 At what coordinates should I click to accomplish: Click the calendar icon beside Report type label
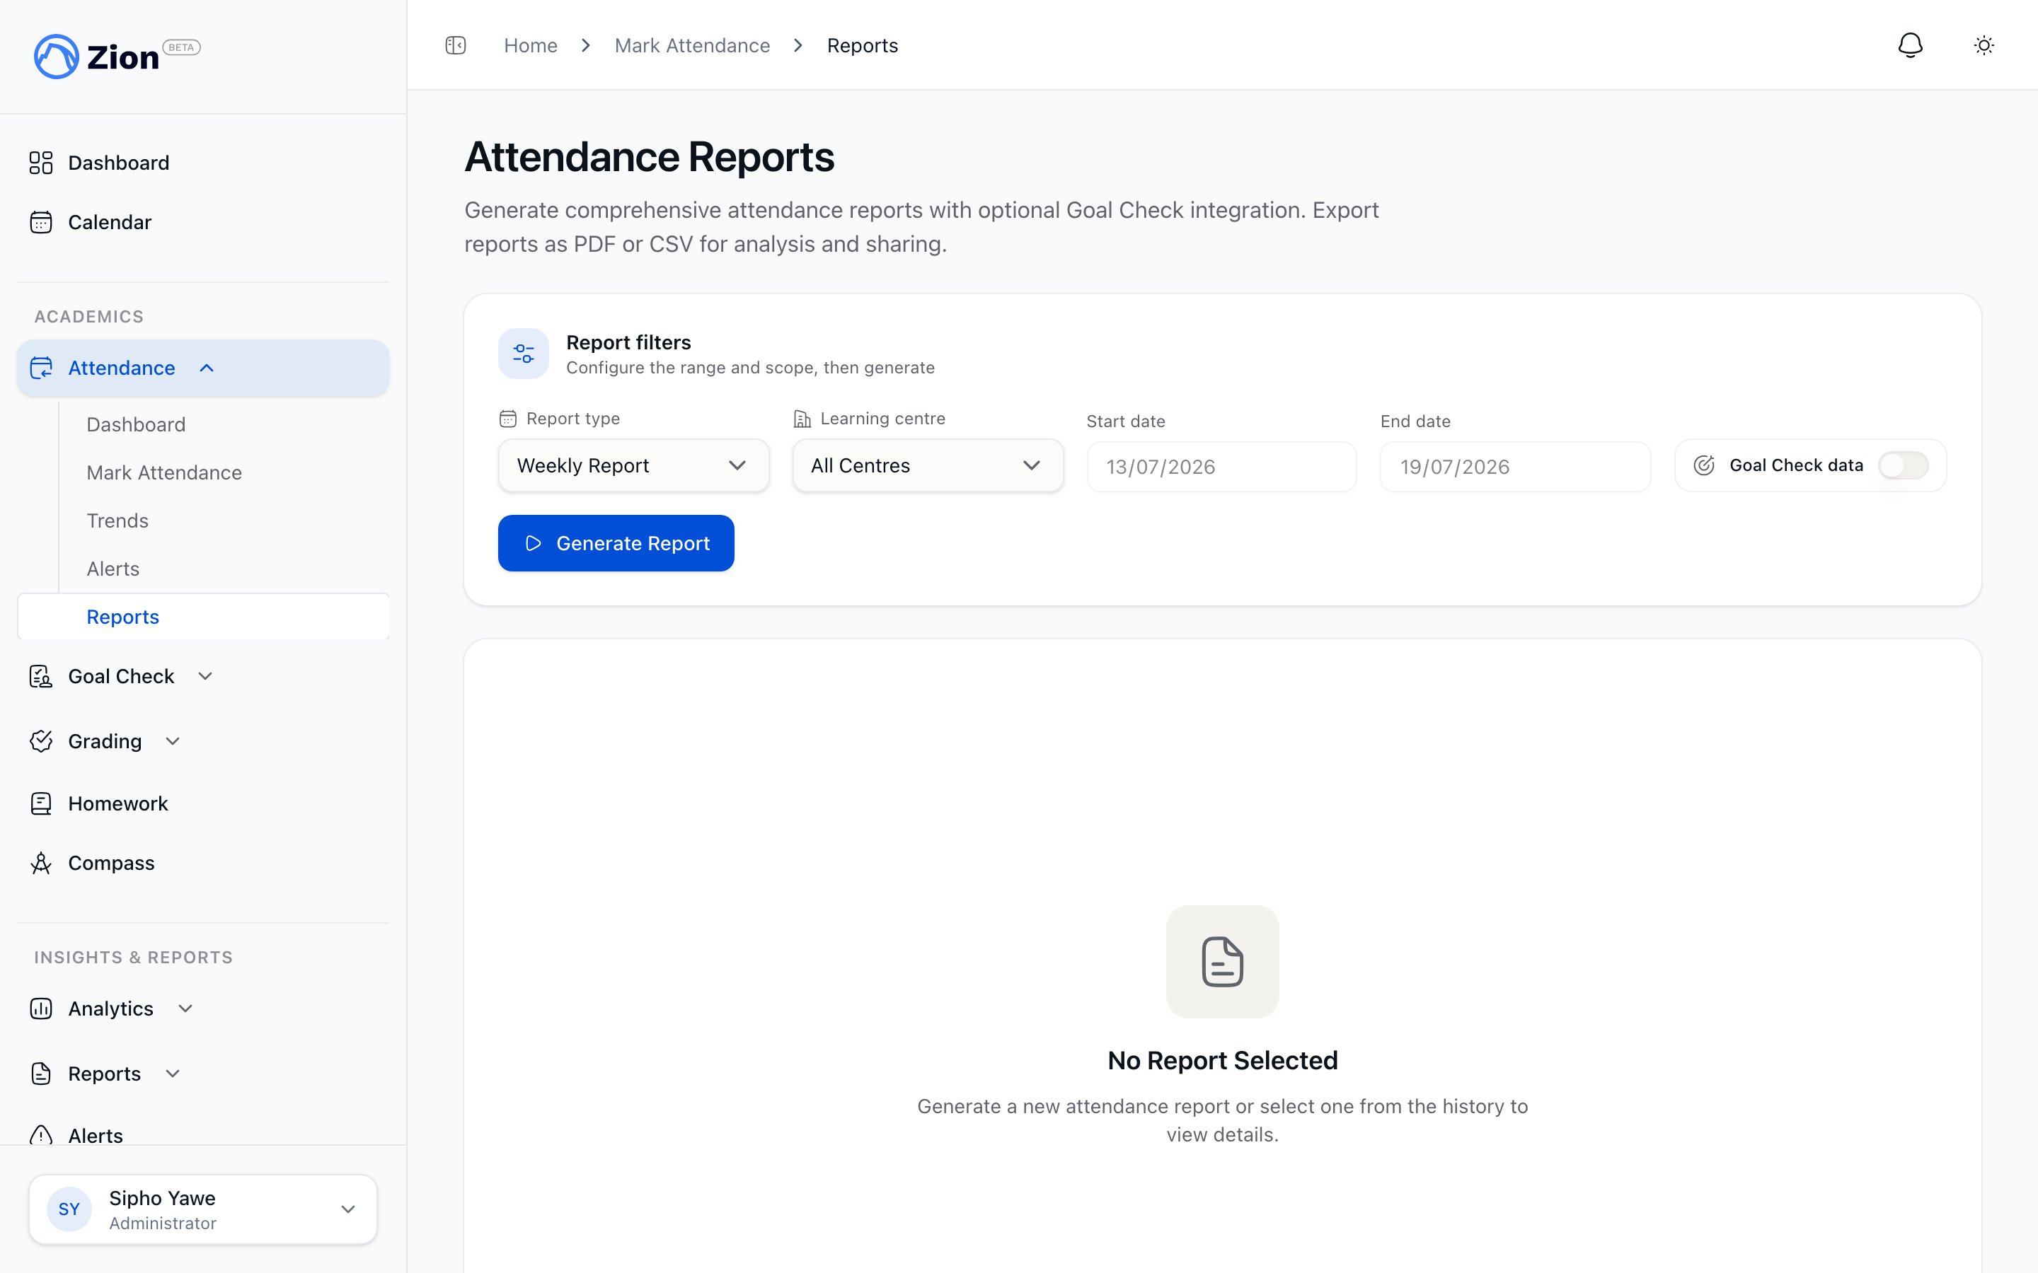(508, 419)
